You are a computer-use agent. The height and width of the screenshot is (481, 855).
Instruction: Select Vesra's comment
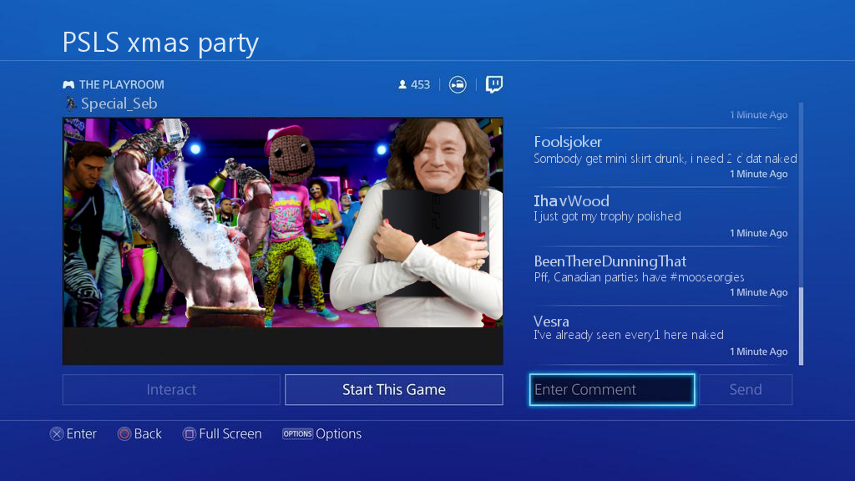tap(661, 335)
